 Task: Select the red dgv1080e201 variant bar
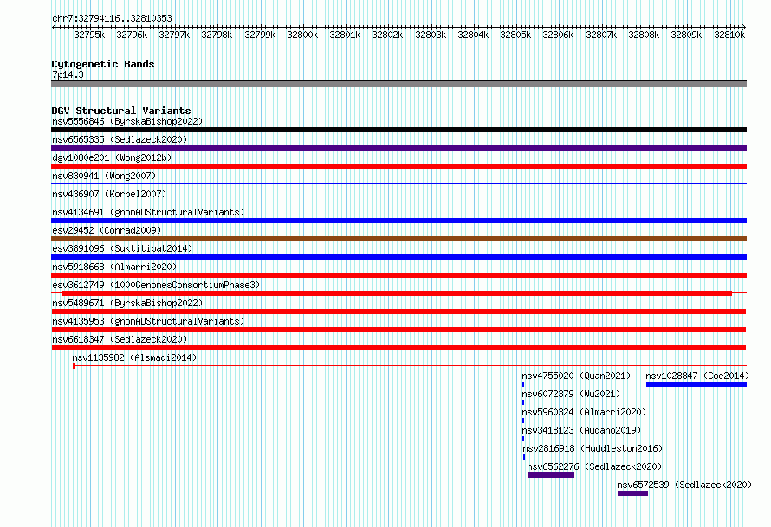click(398, 166)
